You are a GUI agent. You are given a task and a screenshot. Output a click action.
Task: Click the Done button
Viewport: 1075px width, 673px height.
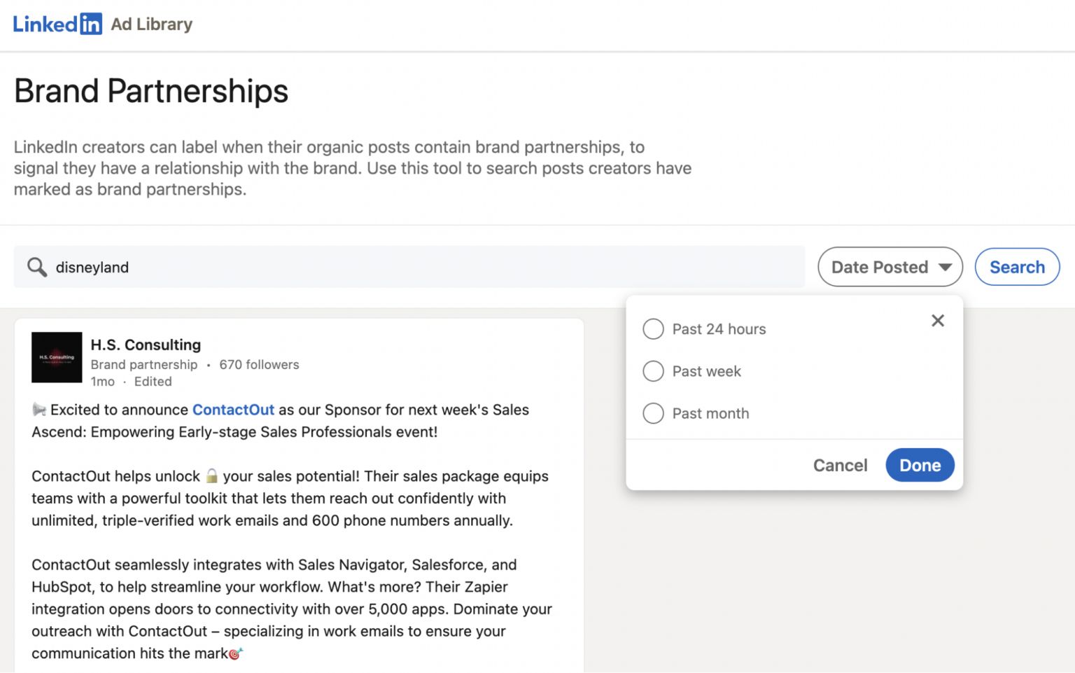pyautogui.click(x=920, y=465)
